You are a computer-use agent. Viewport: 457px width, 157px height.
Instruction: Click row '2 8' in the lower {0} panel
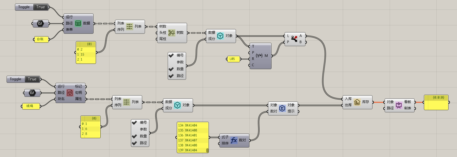91,134
